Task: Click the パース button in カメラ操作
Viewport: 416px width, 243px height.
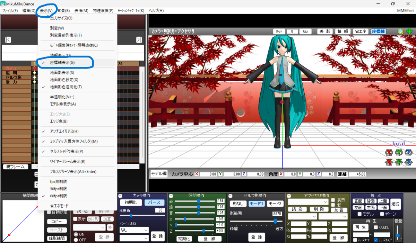Action: pos(155,202)
